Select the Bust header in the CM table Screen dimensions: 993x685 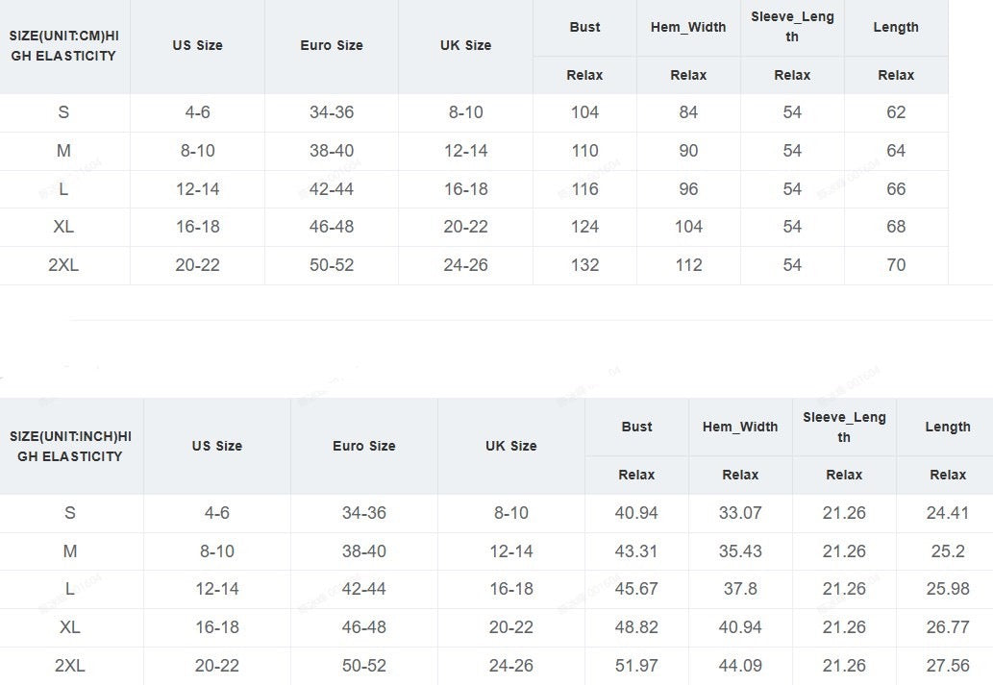click(584, 27)
